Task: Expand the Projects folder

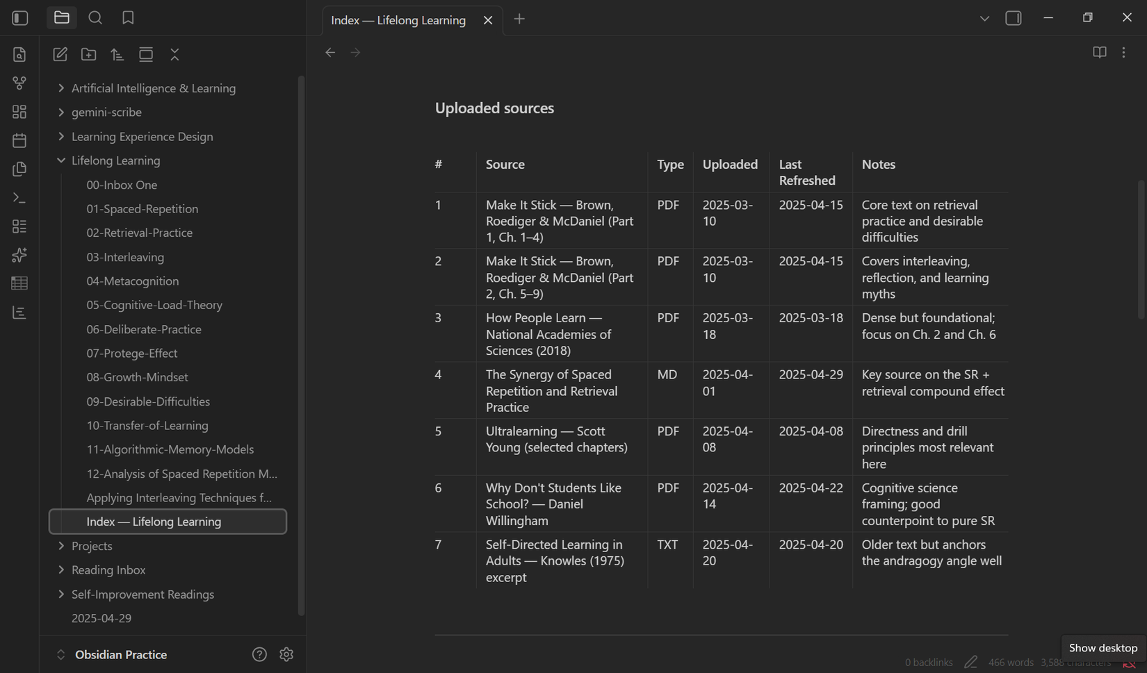Action: pyautogui.click(x=92, y=546)
